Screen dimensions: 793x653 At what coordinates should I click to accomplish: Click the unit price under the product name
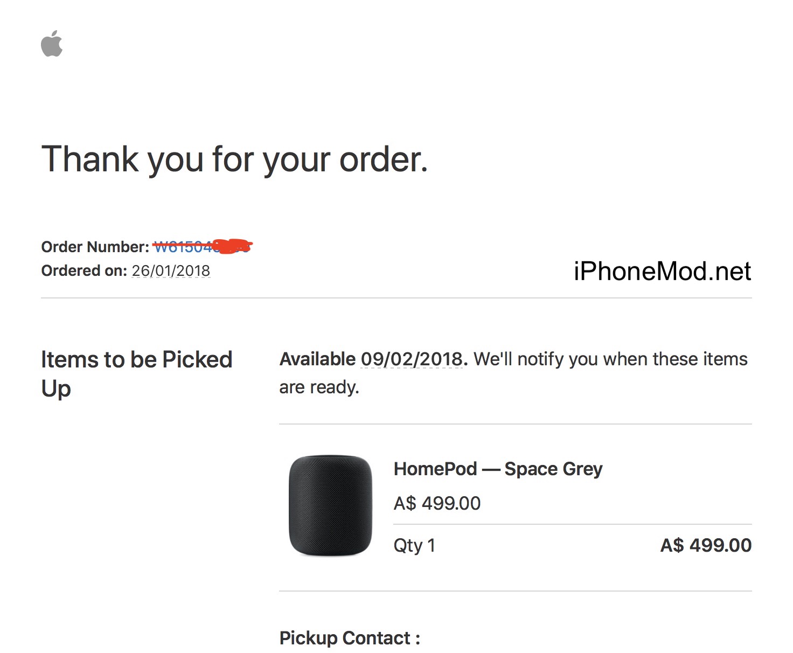(437, 503)
